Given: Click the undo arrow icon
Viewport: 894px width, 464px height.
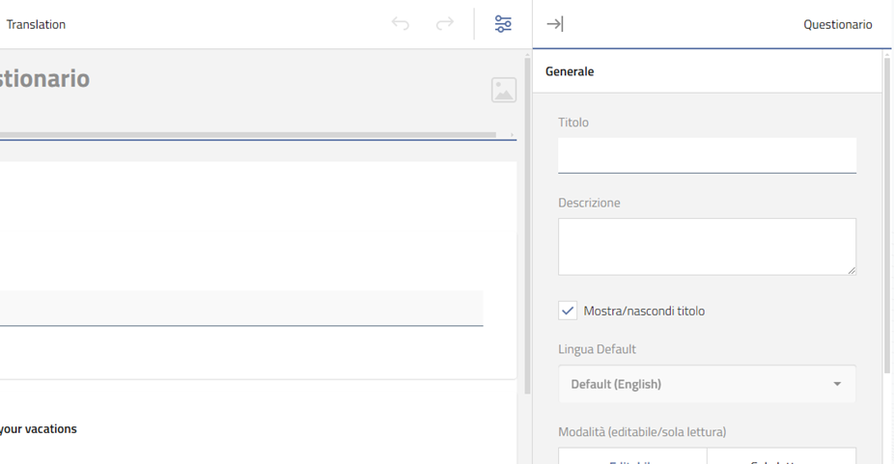Looking at the screenshot, I should [401, 24].
